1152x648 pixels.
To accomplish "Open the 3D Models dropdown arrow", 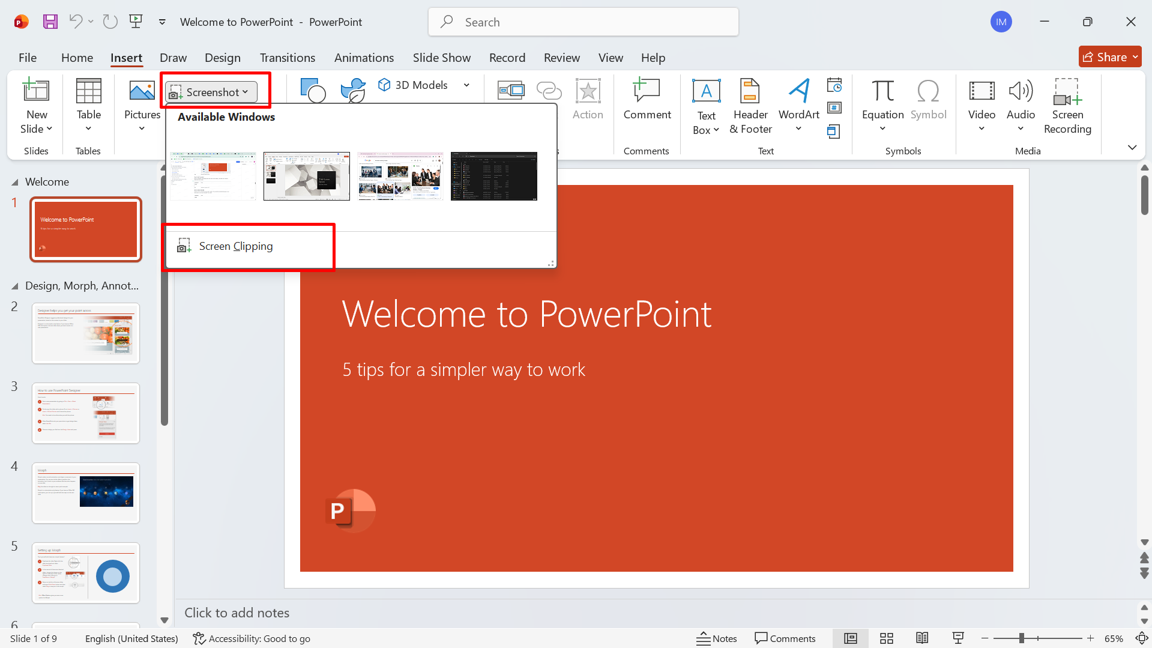I will pyautogui.click(x=466, y=85).
